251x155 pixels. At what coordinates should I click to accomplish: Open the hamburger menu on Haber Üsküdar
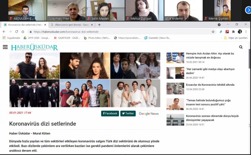tap(5, 47)
